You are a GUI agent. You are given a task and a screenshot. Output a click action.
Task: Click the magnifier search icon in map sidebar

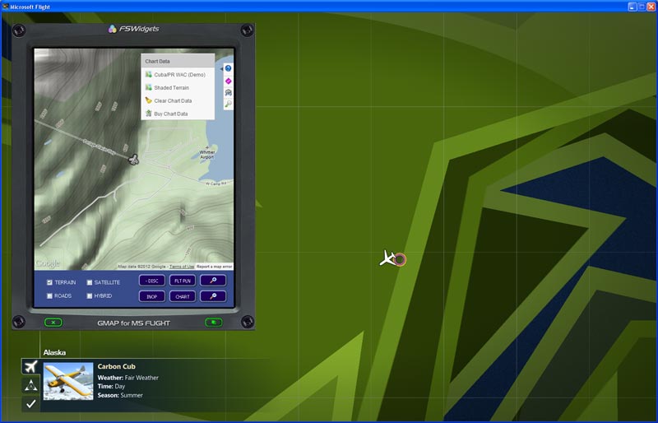(229, 104)
